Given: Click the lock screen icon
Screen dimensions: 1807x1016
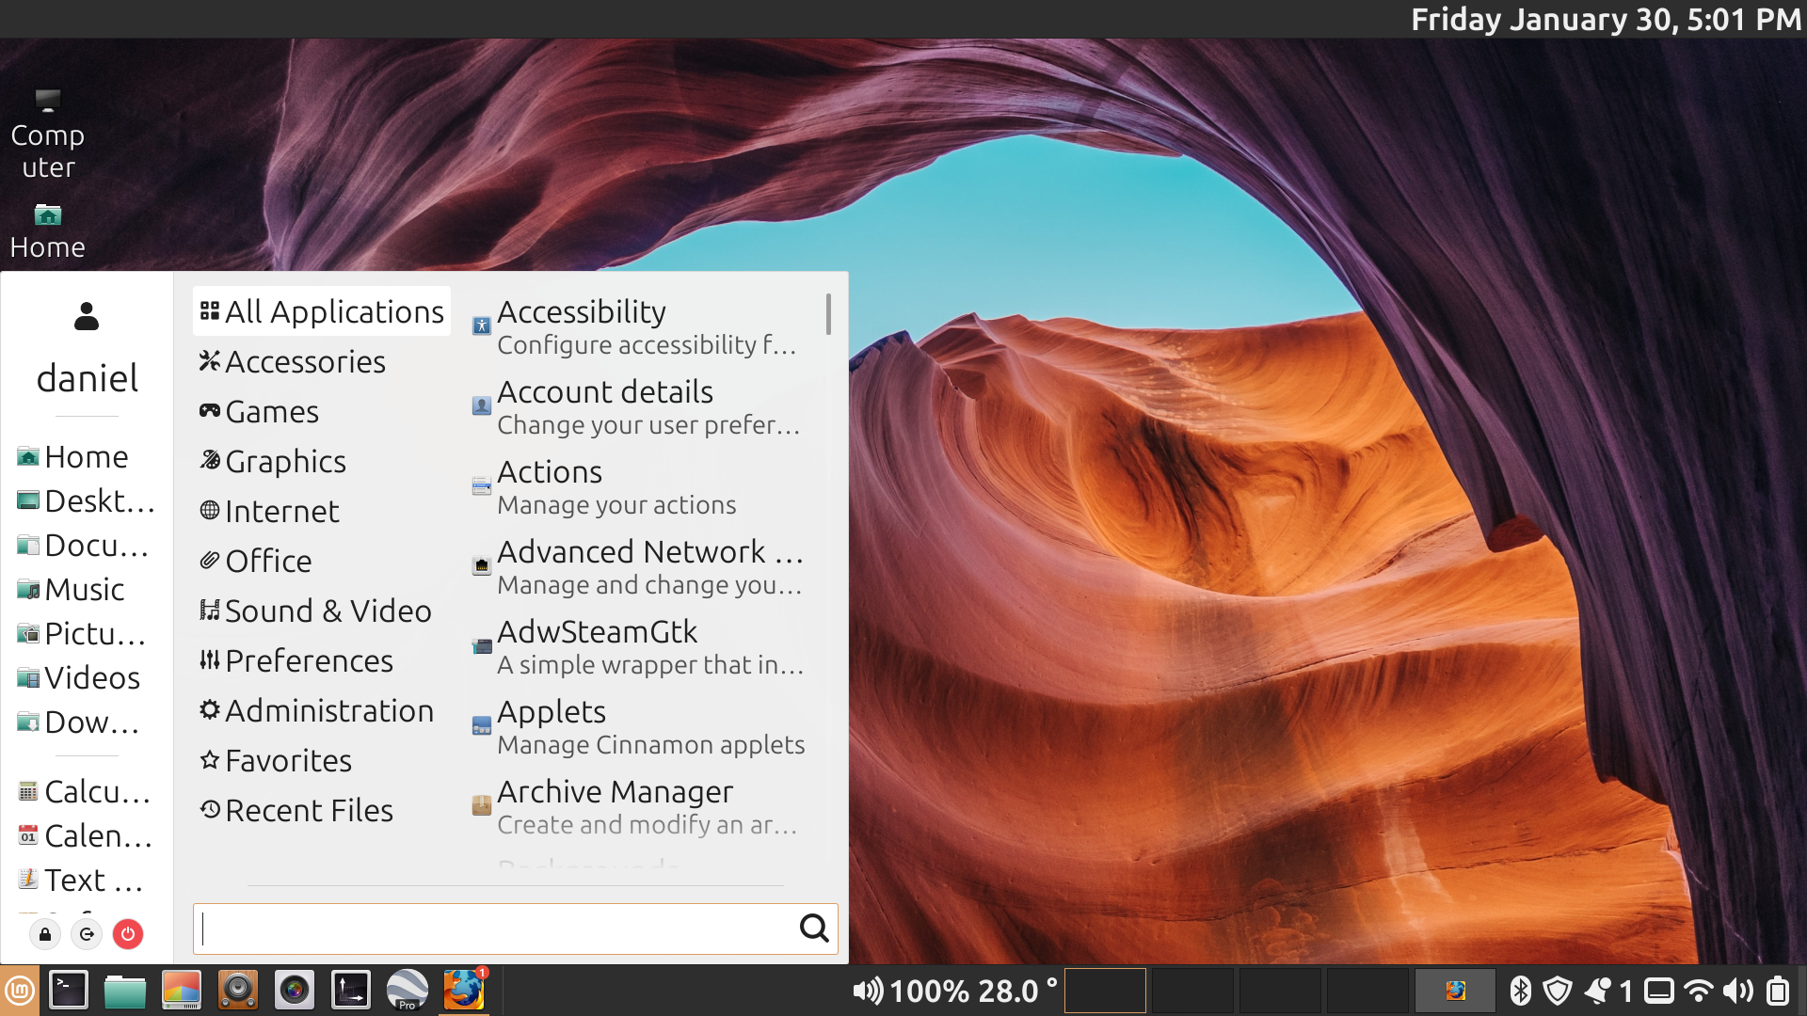Looking at the screenshot, I should pyautogui.click(x=45, y=934).
